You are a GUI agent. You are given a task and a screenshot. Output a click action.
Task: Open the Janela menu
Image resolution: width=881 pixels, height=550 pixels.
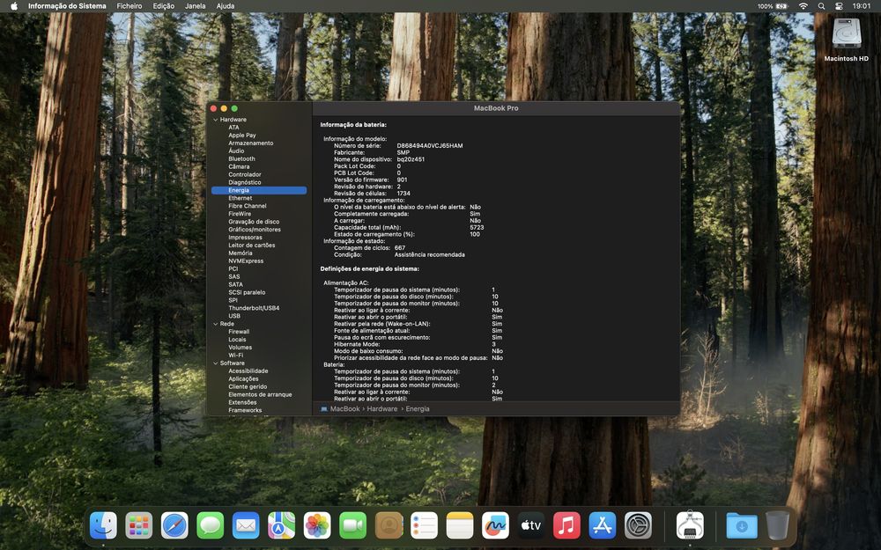(x=195, y=6)
